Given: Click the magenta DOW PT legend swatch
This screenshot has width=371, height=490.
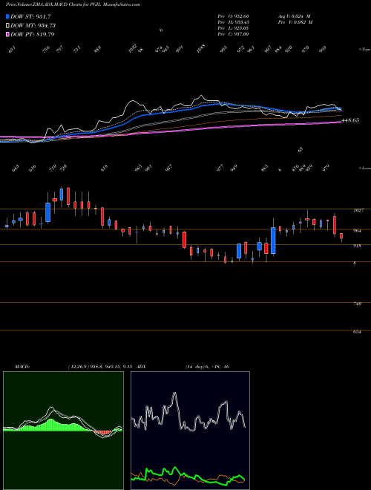Looking at the screenshot, I should click(7, 34).
